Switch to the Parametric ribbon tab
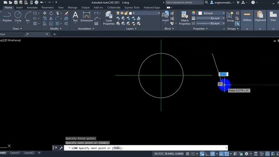Viewport: 279px width, 157px height. [x=48, y=7]
